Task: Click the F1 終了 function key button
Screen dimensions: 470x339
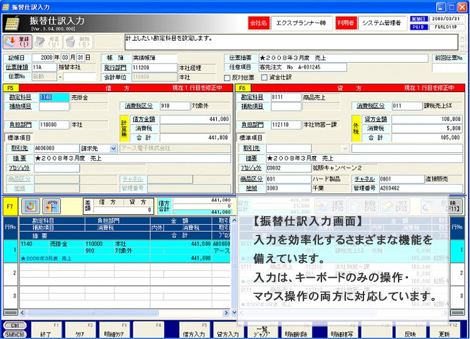Action: [x=46, y=330]
